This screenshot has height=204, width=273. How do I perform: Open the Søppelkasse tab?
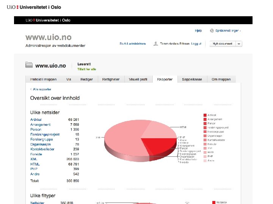coord(192,79)
